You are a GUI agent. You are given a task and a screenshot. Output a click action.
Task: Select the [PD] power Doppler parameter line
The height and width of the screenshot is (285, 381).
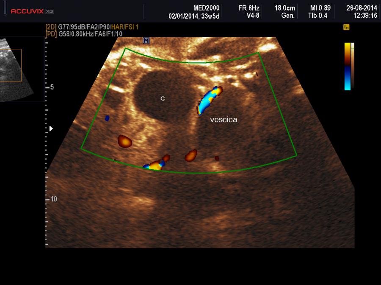[x=84, y=34]
